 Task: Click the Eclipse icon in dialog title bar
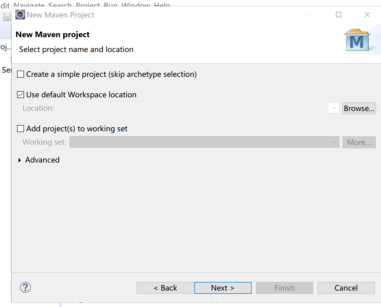(x=20, y=15)
